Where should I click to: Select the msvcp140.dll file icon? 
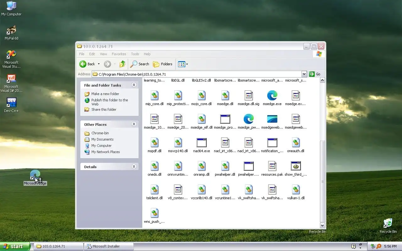tap(178, 142)
